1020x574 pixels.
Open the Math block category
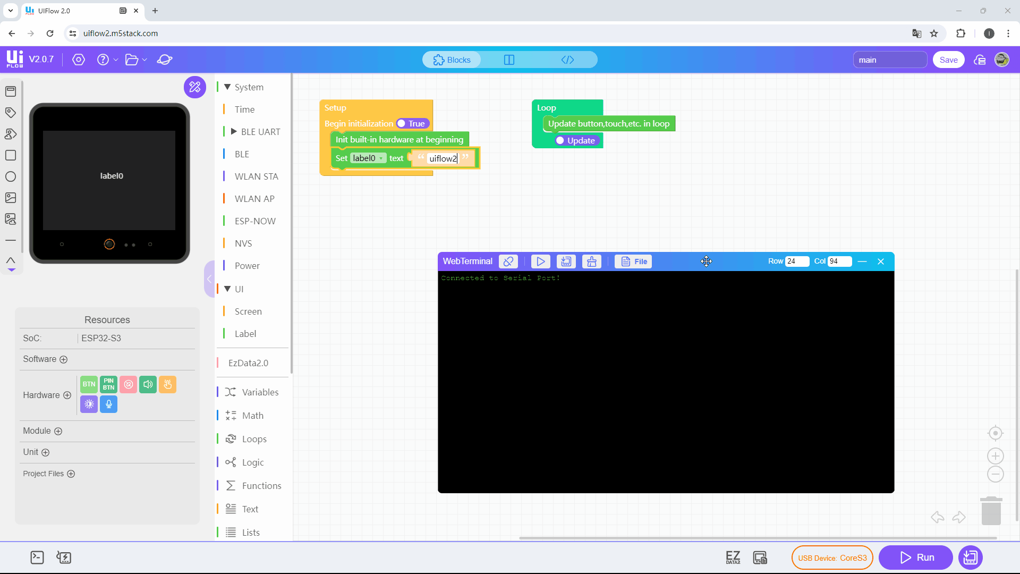coord(252,416)
